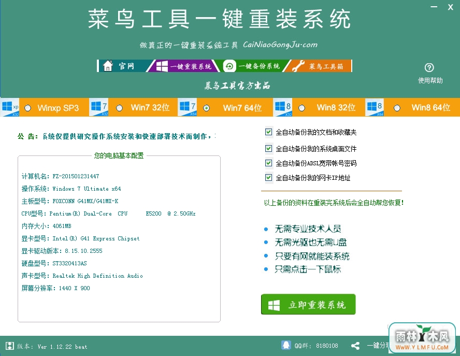Close the 菜鸟工具 window

[450, 7]
